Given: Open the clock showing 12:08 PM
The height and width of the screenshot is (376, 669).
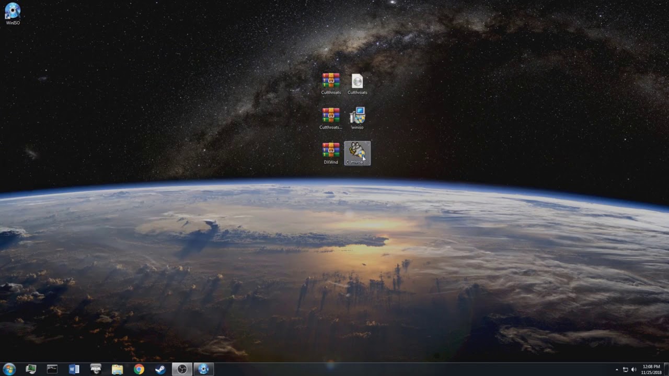Looking at the screenshot, I should tap(651, 369).
